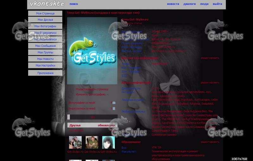Click редактировать beside Образование
Screen dimensions: 253x161
pyautogui.click(x=210, y=142)
